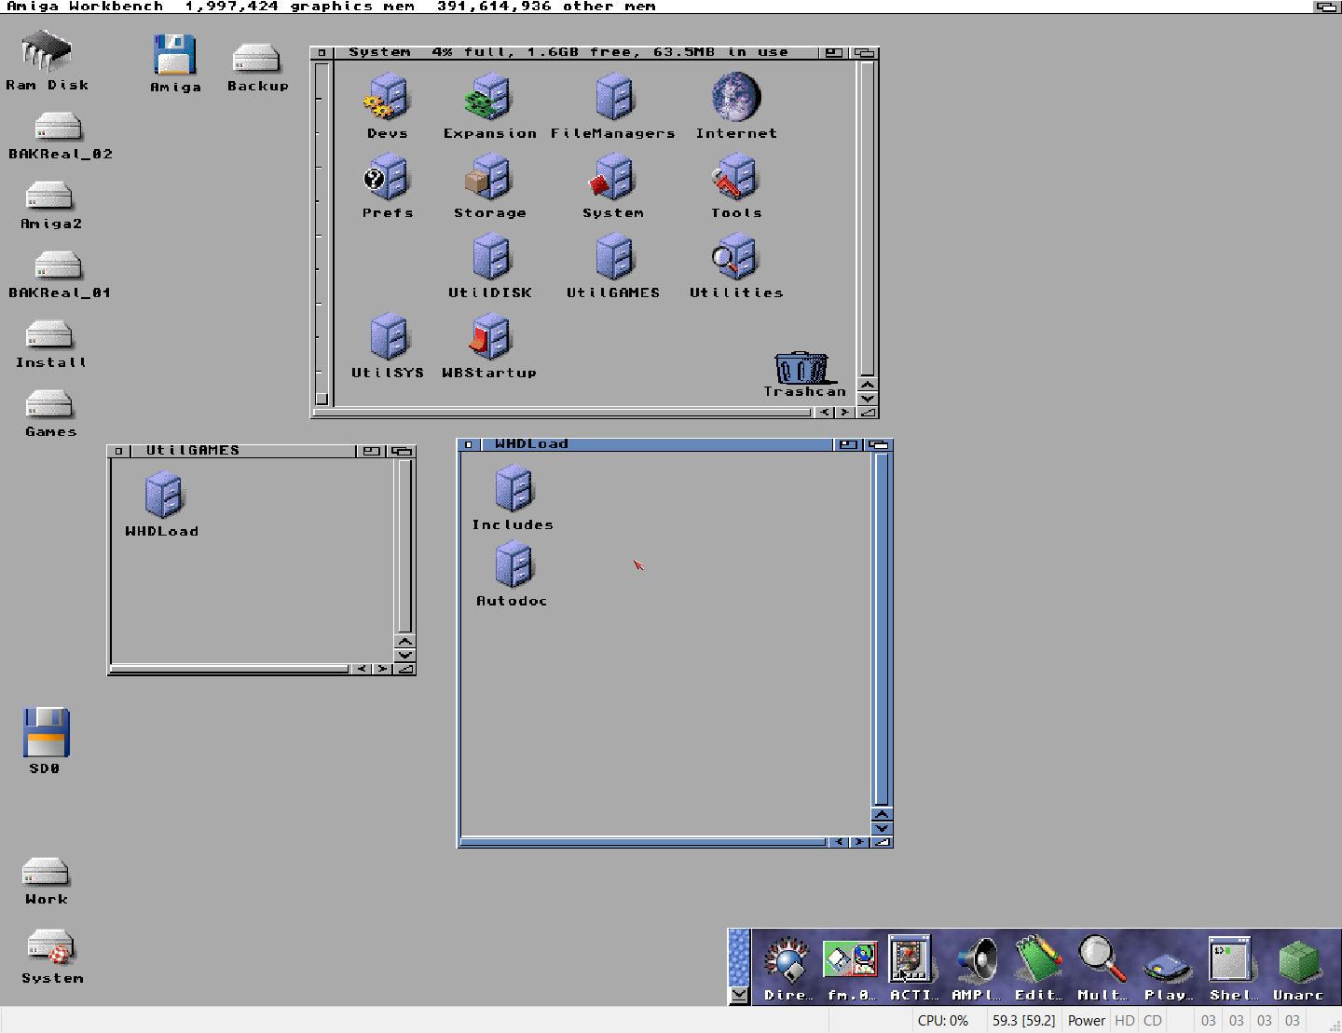Launch AMPlifier speaker icon in dock
The height and width of the screenshot is (1033, 1342).
click(975, 960)
